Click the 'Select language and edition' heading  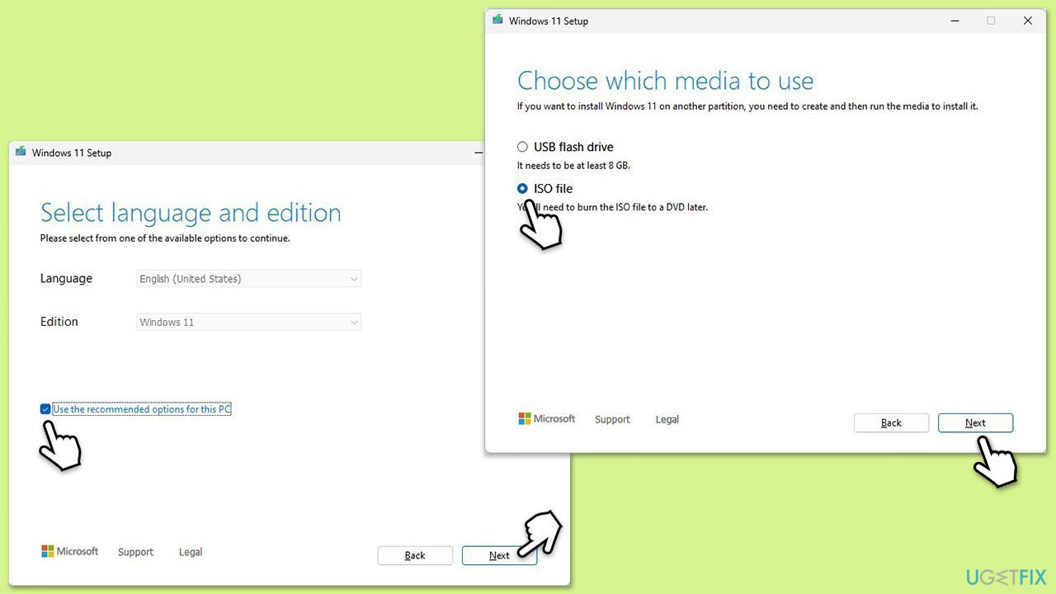[191, 213]
